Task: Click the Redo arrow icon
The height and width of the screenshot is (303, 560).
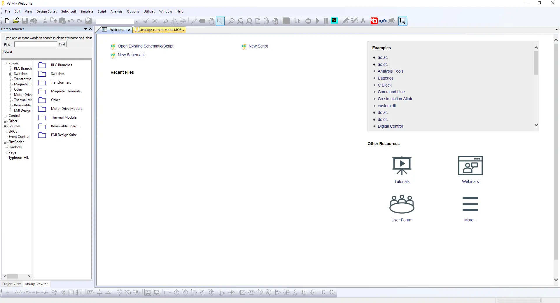Action: click(x=80, y=21)
